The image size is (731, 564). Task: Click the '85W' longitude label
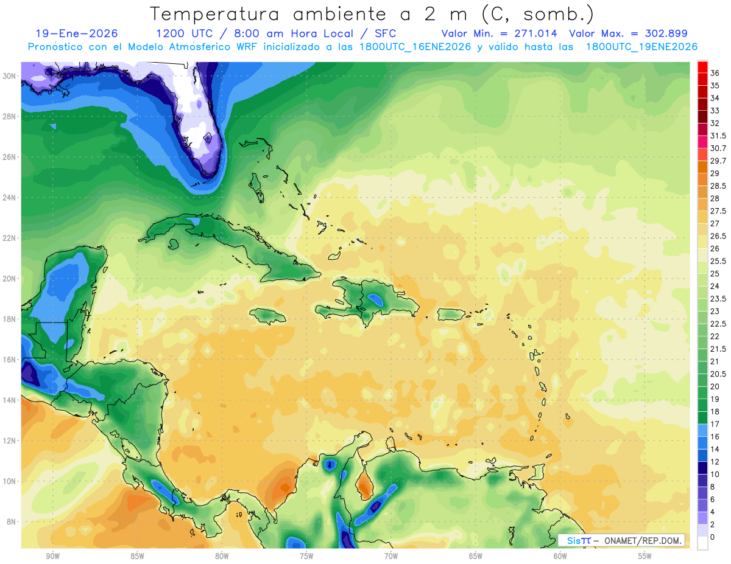[137, 556]
